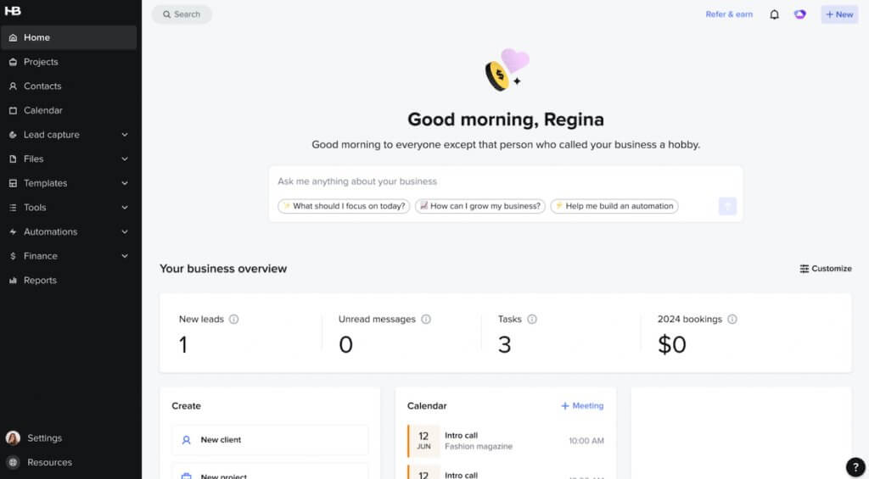The height and width of the screenshot is (479, 869).
Task: Expand the Files chevron
Action: coord(125,159)
